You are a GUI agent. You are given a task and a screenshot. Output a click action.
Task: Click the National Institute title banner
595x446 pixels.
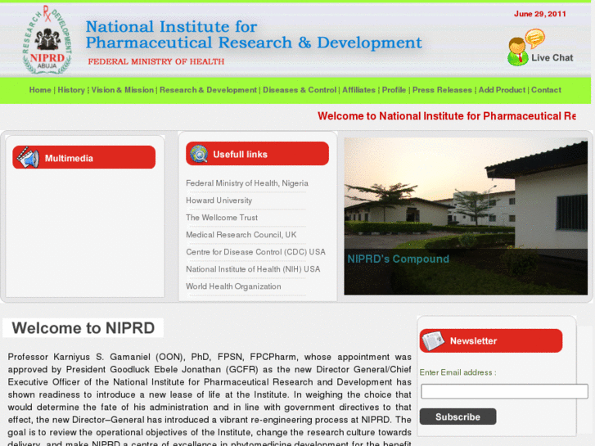(x=254, y=34)
